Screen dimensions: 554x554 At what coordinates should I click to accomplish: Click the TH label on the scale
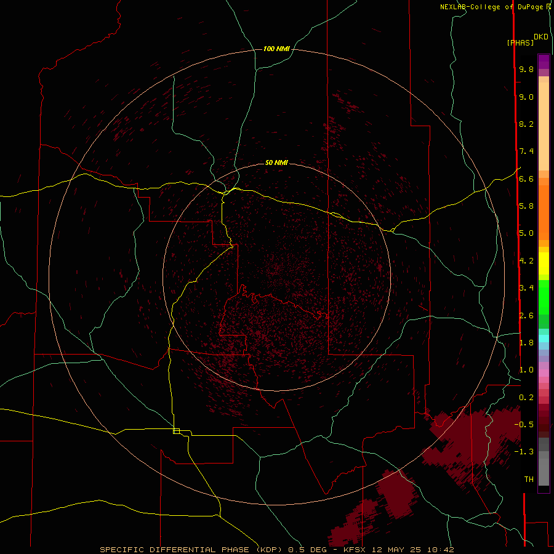529,479
